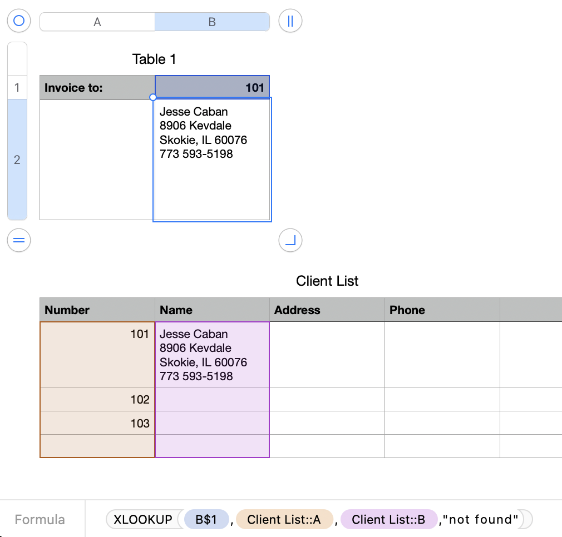This screenshot has width=562, height=537.
Task: Click the B$1 reference token
Action: click(x=206, y=519)
